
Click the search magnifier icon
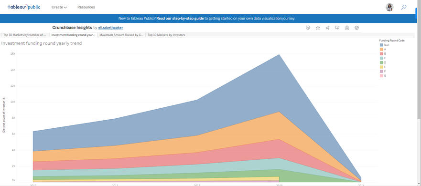tap(403, 7)
